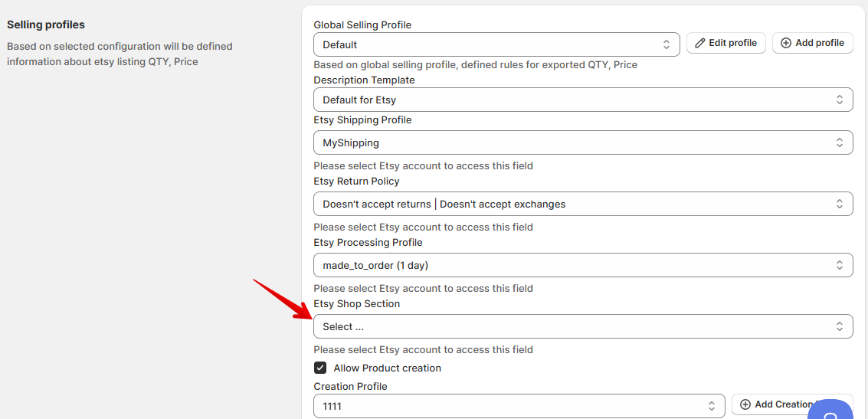Click the chevron arrows on Creation Profile field
The width and height of the screenshot is (868, 419).
click(x=711, y=406)
